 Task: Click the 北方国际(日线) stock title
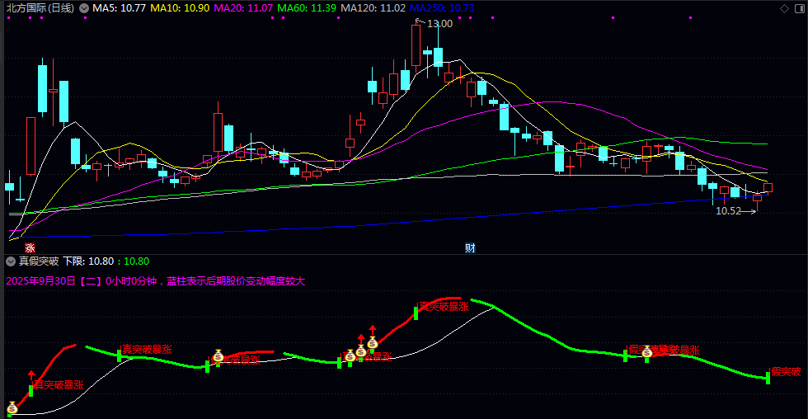(x=40, y=8)
